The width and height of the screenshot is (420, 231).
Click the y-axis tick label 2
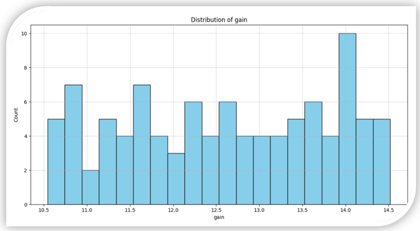26,170
